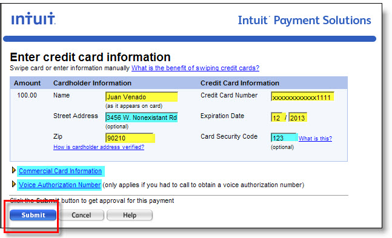The height and width of the screenshot is (238, 392).
Task: Click the Intuit logo
Action: click(33, 19)
